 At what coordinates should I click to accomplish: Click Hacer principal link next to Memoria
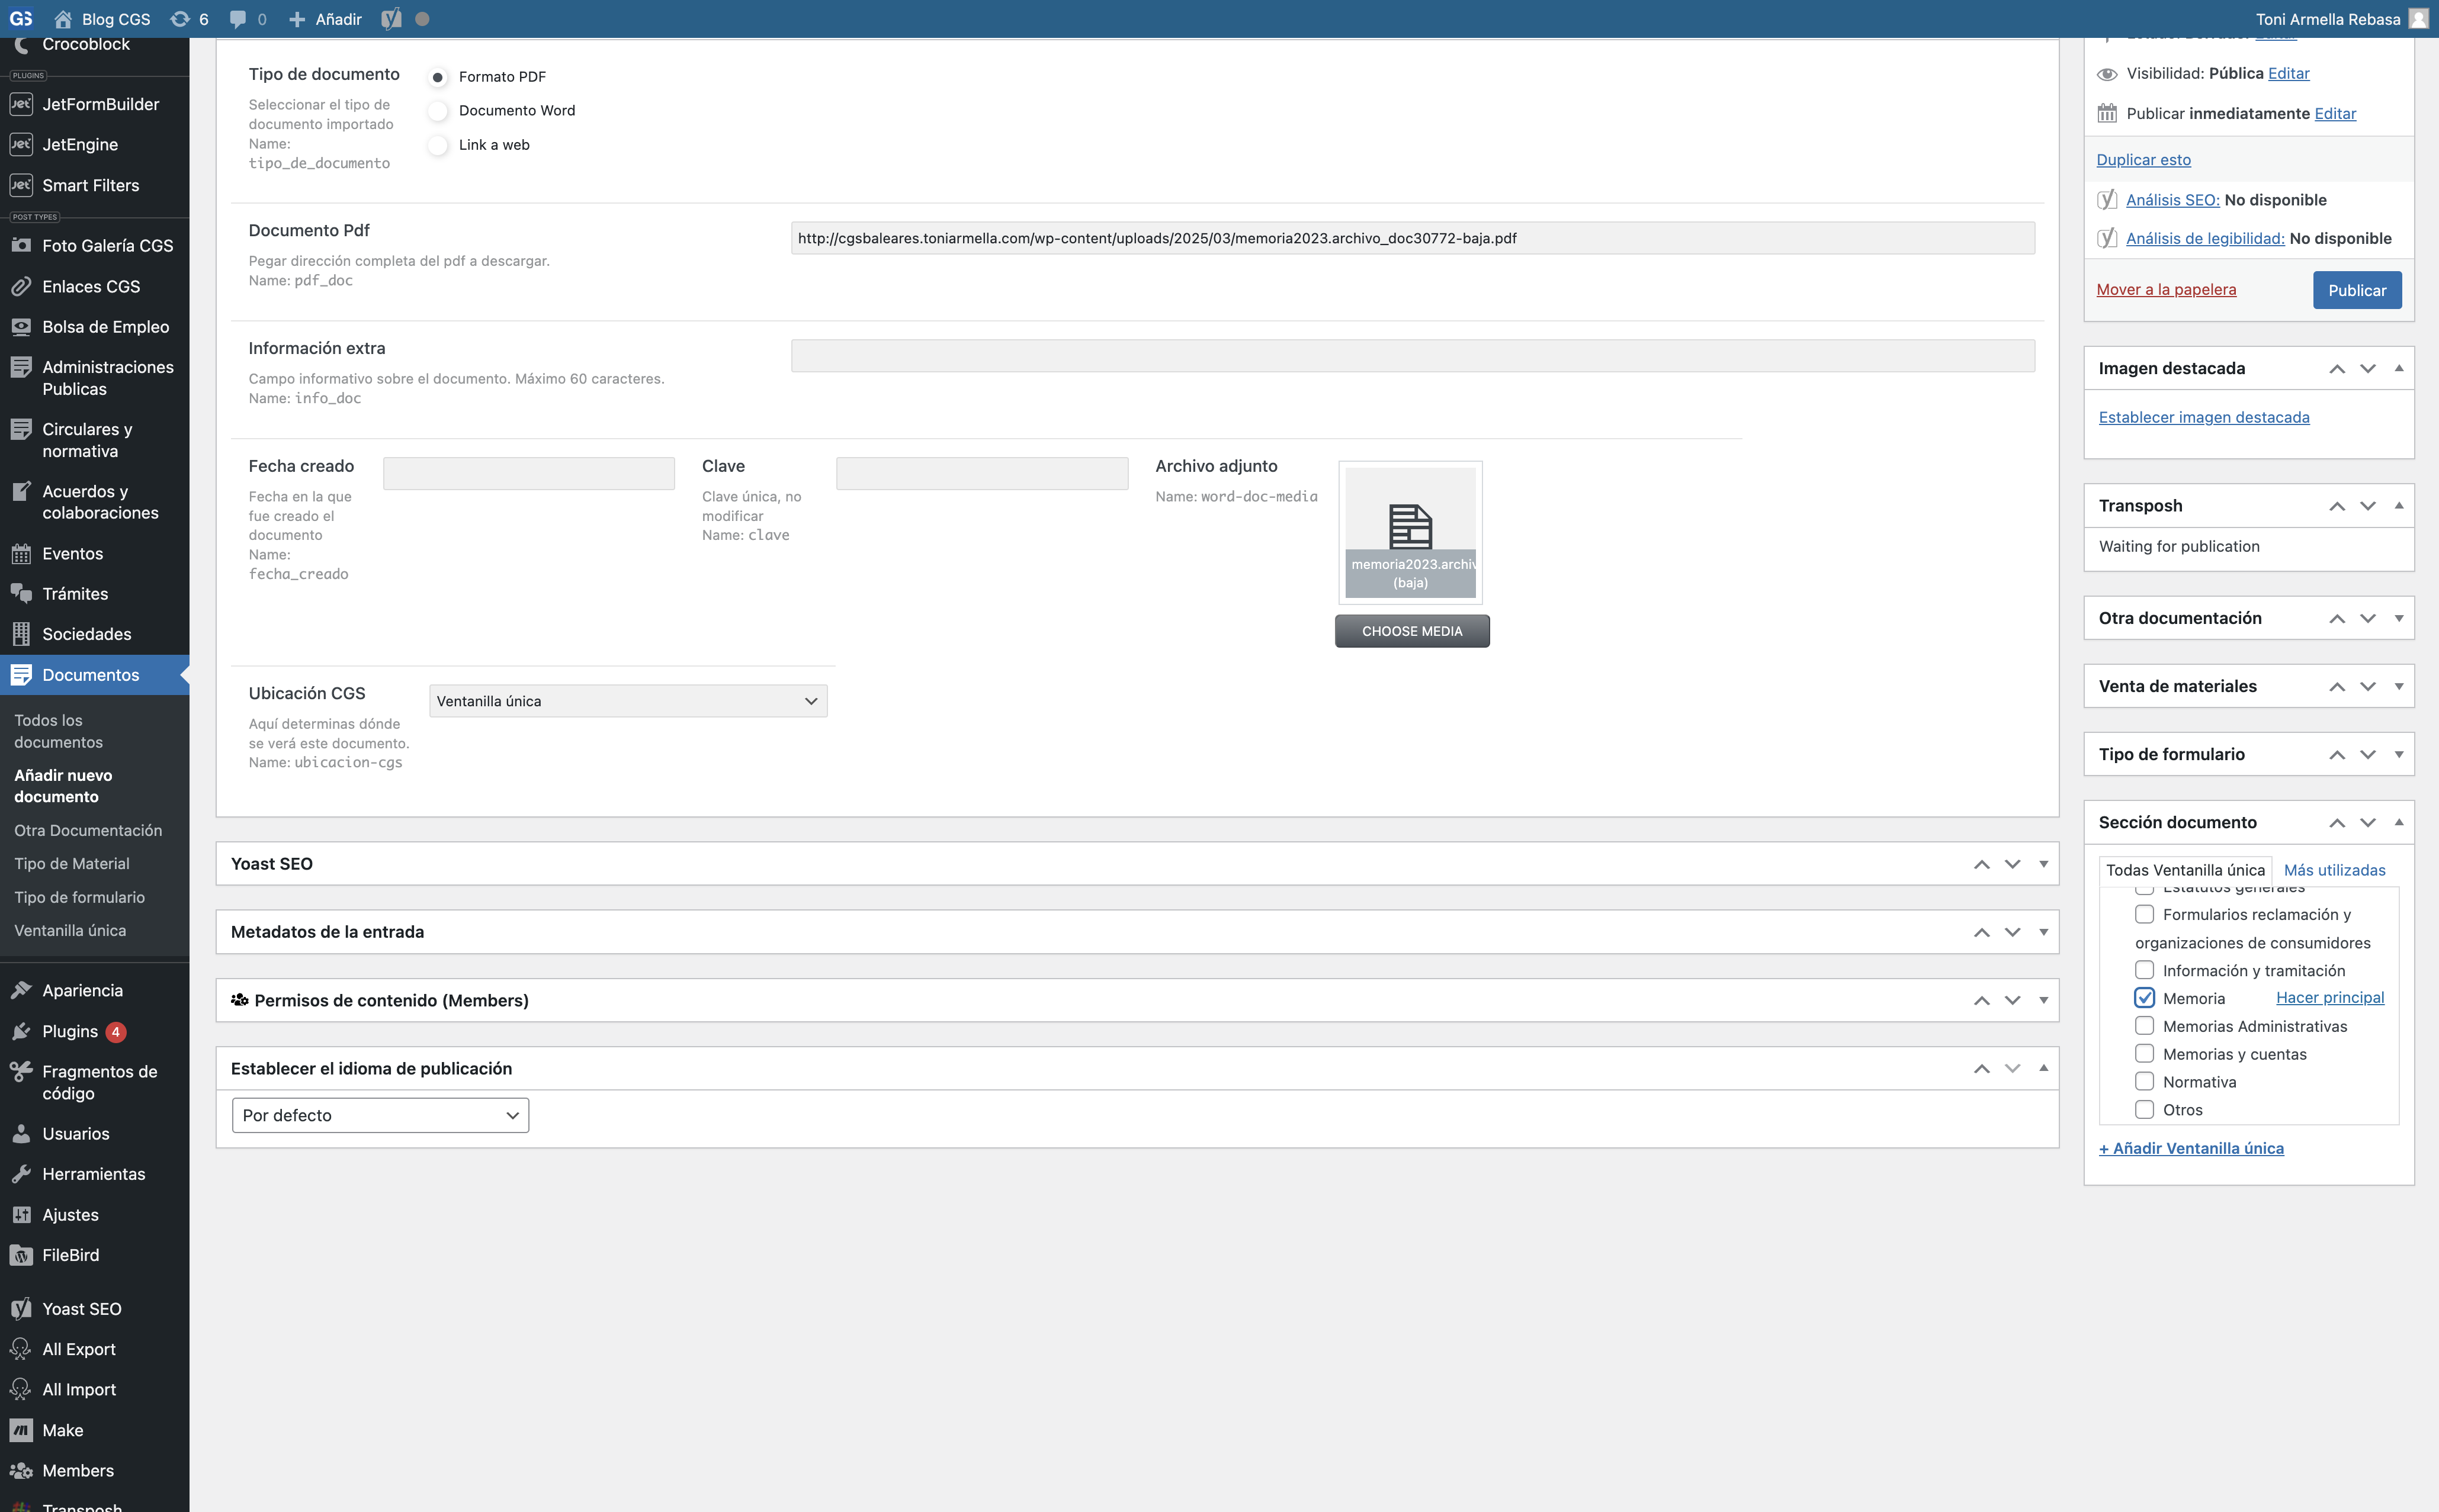pos(2330,997)
